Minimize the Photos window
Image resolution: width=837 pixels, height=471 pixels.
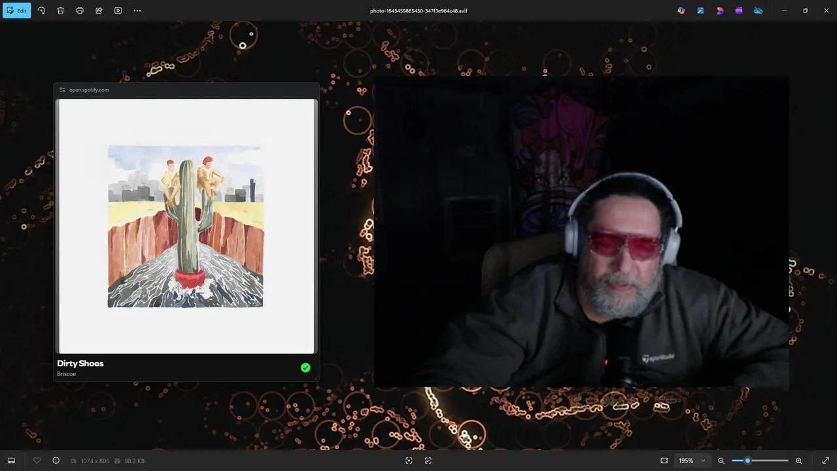(x=785, y=10)
